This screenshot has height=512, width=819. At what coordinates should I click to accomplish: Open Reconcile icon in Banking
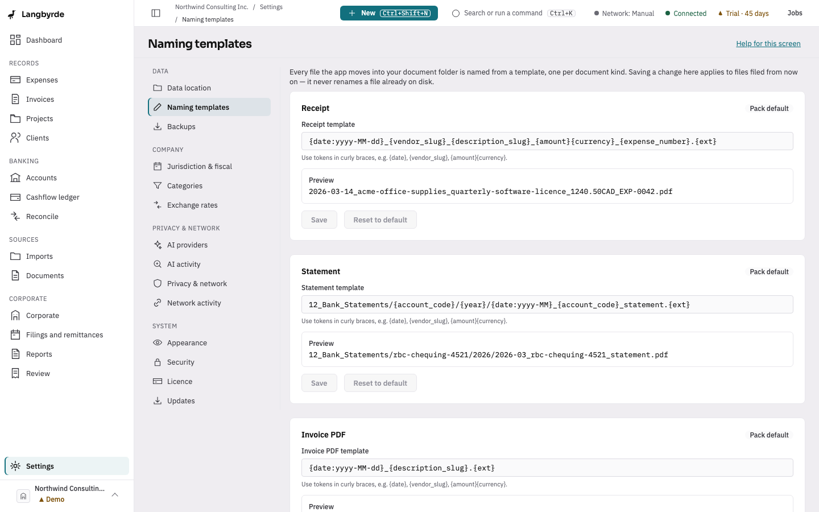coord(15,217)
